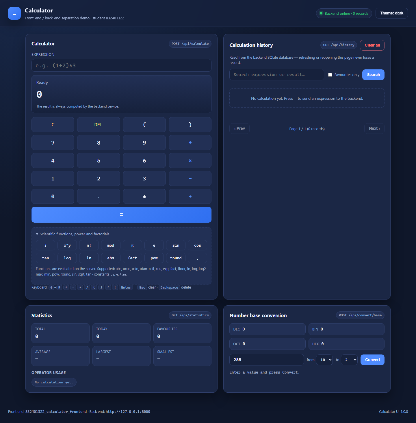Click the decimal point key
This screenshot has width=416, height=423.
(x=99, y=196)
